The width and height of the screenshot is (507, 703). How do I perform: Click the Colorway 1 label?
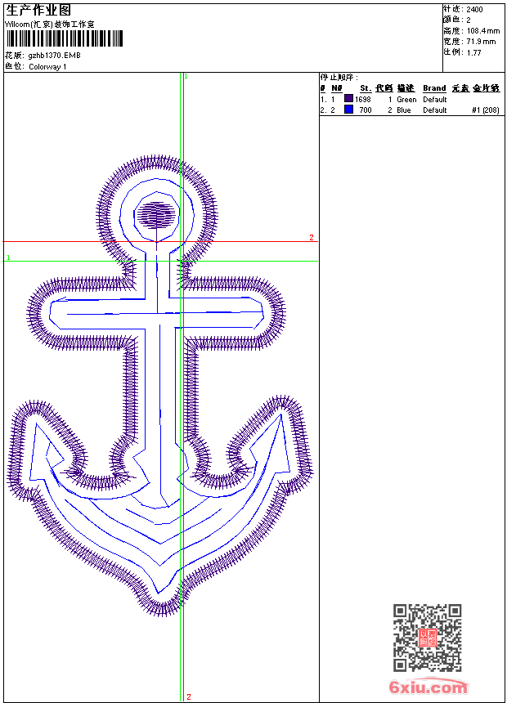(48, 67)
